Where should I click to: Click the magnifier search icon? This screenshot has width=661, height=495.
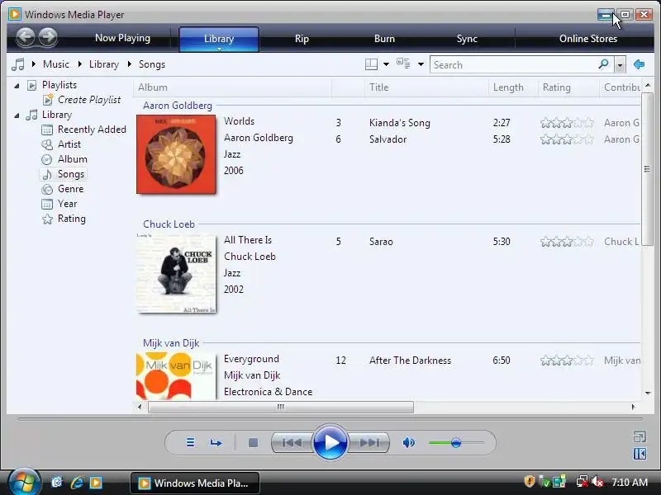[x=604, y=64]
